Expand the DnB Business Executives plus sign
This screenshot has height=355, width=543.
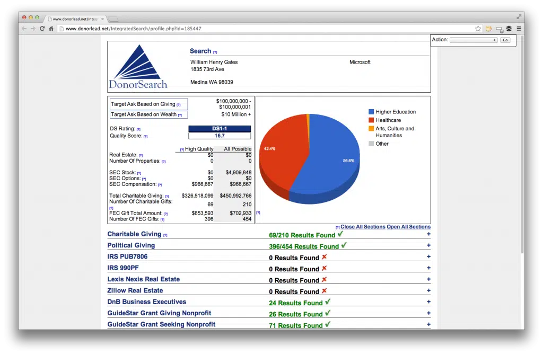click(428, 302)
